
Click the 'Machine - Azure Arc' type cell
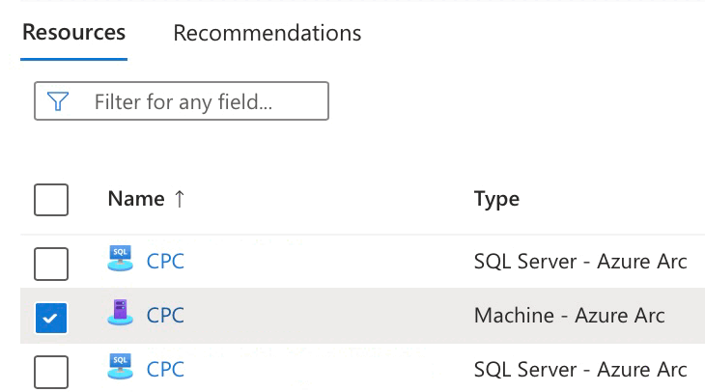click(x=569, y=315)
